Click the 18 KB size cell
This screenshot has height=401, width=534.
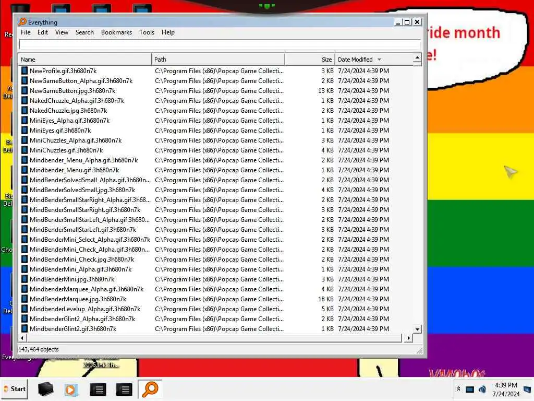coord(325,299)
